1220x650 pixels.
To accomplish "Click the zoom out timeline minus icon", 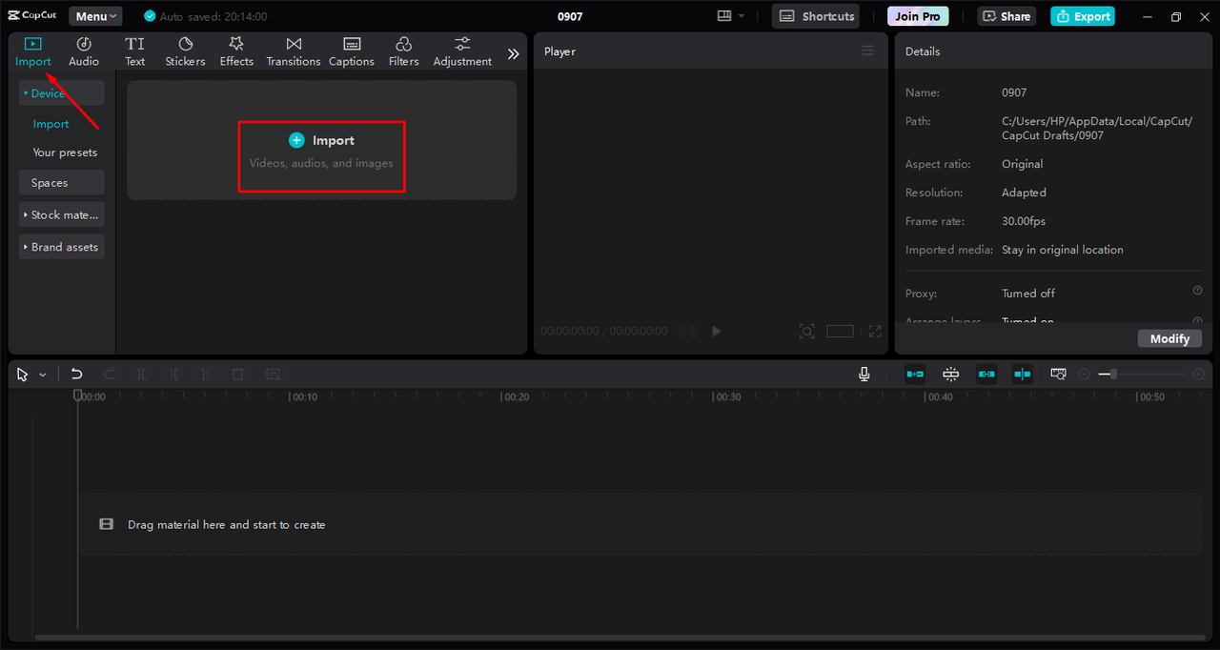I will point(1084,375).
